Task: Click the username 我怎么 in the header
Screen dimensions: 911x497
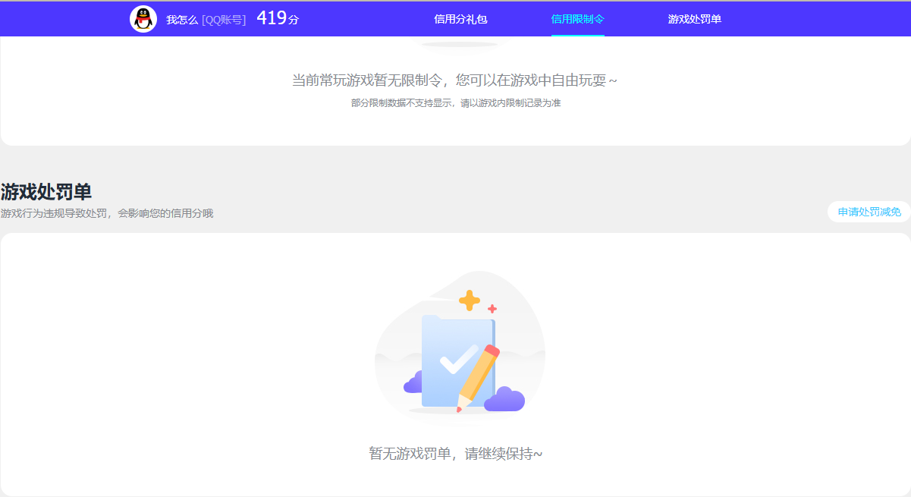Action: [x=182, y=20]
